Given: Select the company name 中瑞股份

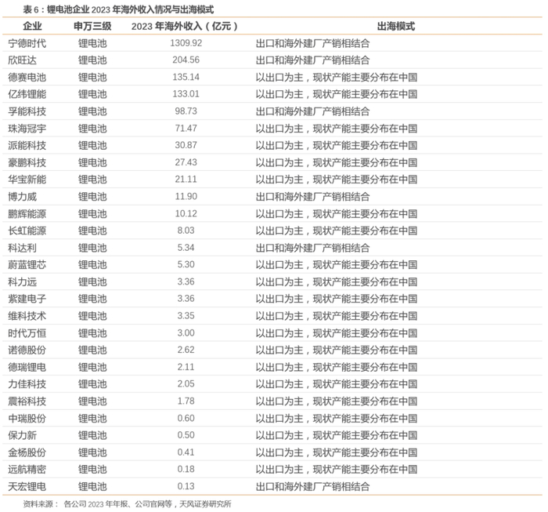Looking at the screenshot, I should click(27, 418).
